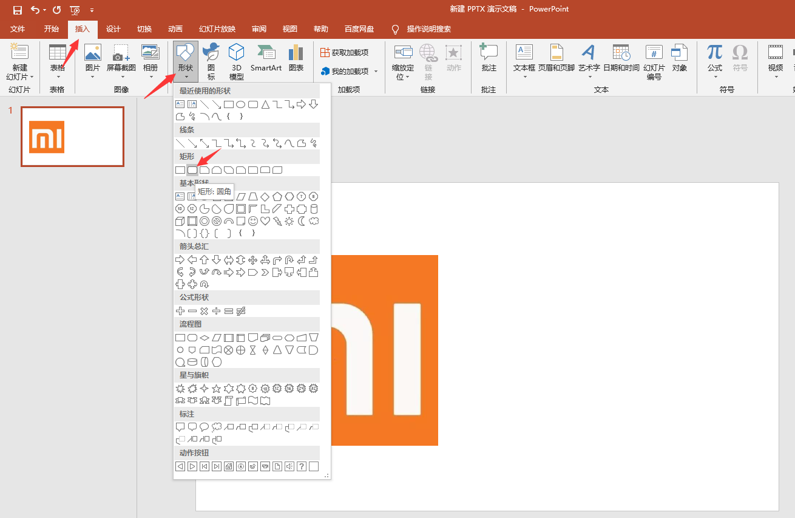Click the 符号 symbol button

740,58
